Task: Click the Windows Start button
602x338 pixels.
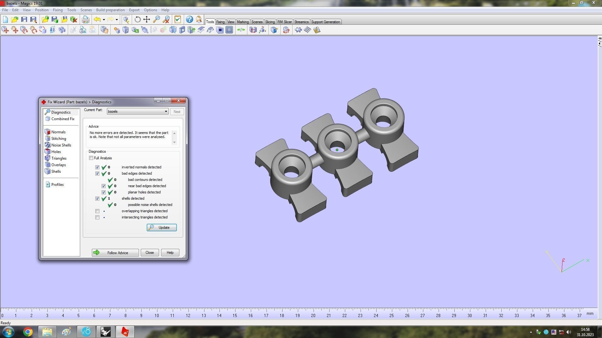Action: (x=8, y=332)
